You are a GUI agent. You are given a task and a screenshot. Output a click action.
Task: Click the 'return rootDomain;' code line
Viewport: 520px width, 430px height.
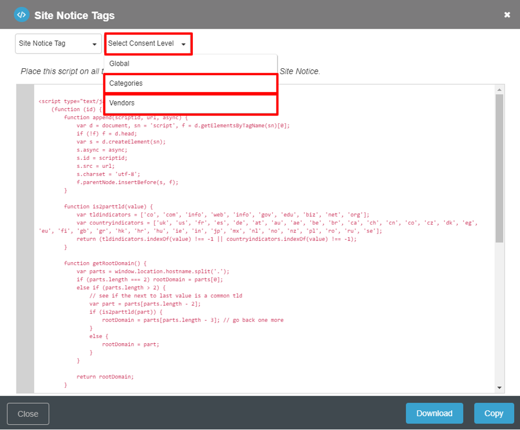coord(105,377)
